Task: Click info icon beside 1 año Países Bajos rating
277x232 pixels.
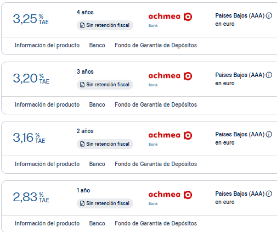Action: [269, 194]
